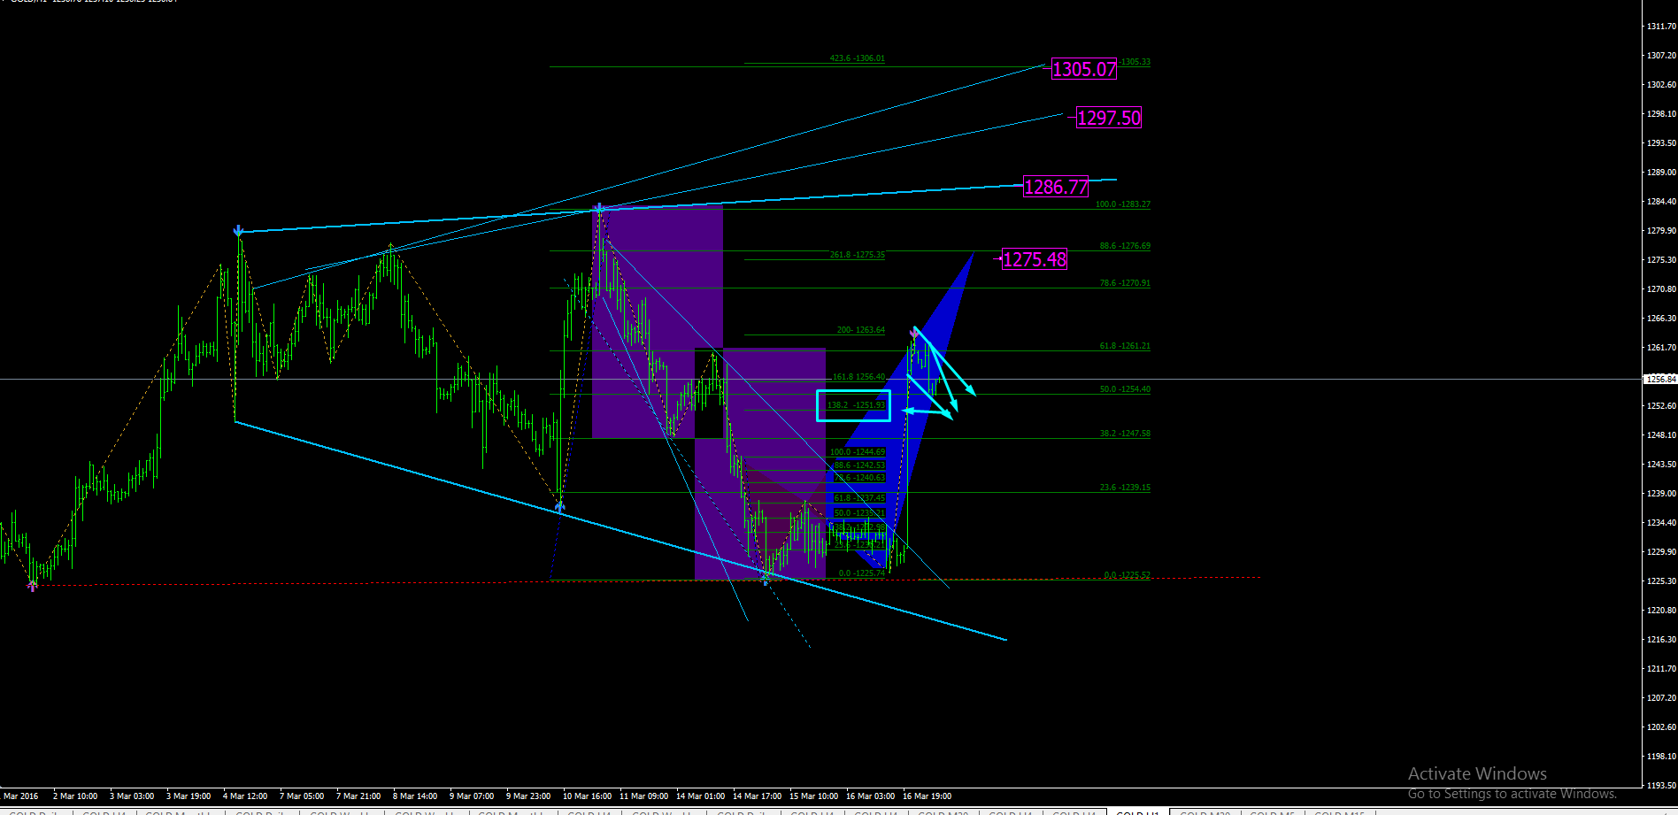Click 1311.70 on the price scale
This screenshot has height=815, width=1678.
pyautogui.click(x=1660, y=27)
